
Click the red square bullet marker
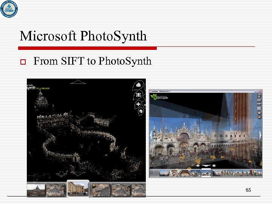point(23,62)
